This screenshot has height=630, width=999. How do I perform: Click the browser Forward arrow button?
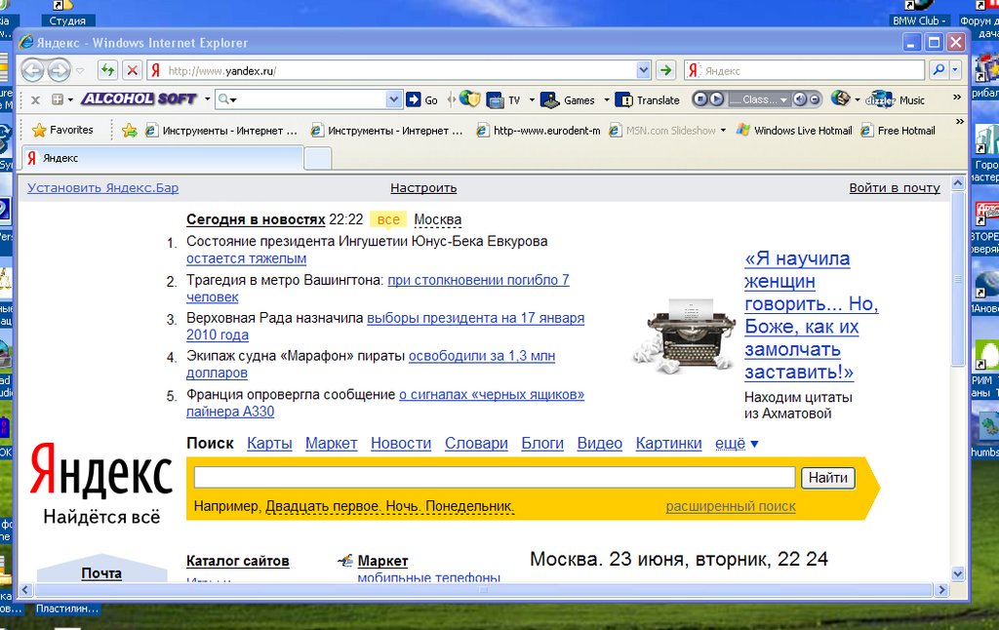coord(60,70)
